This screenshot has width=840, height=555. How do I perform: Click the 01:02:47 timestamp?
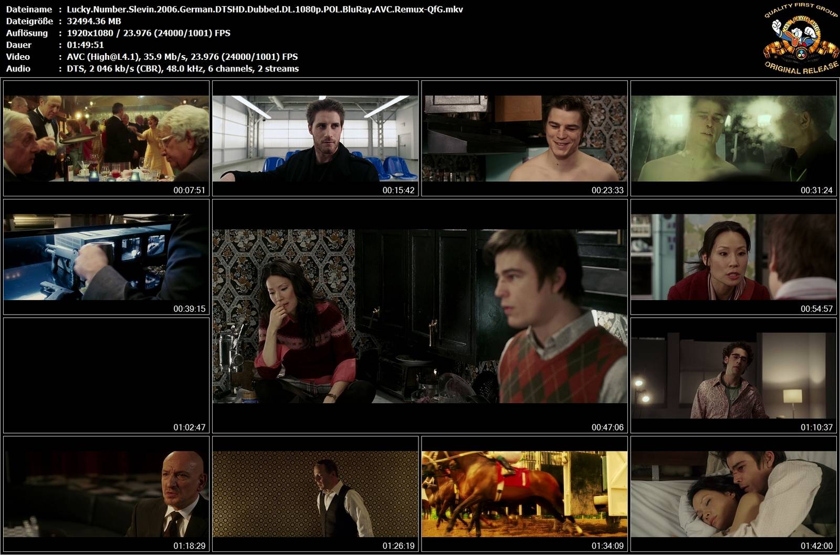click(190, 427)
